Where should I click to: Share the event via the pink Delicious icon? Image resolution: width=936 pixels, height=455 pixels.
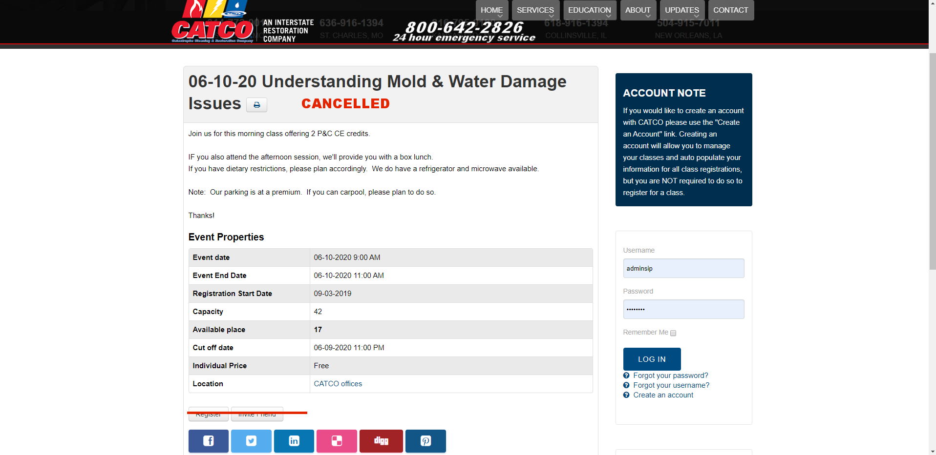(337, 441)
